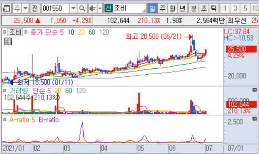Viewport: 259px width, 154px height.
Task: Click the 2021/01 date axis label
Action: pyautogui.click(x=13, y=148)
